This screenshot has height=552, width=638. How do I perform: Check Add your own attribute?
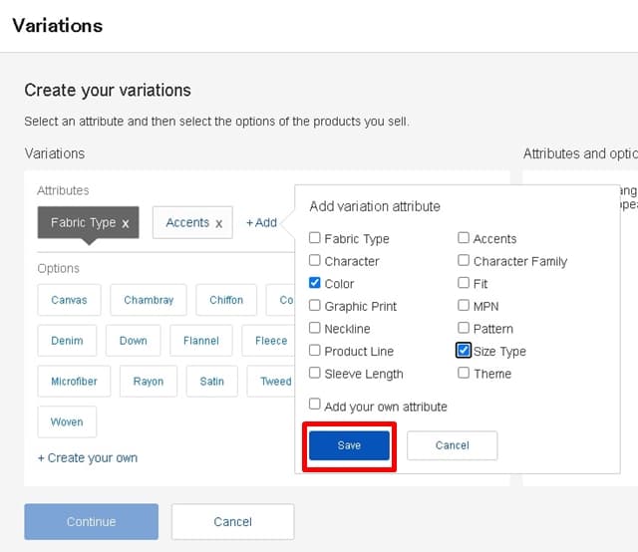coord(315,406)
